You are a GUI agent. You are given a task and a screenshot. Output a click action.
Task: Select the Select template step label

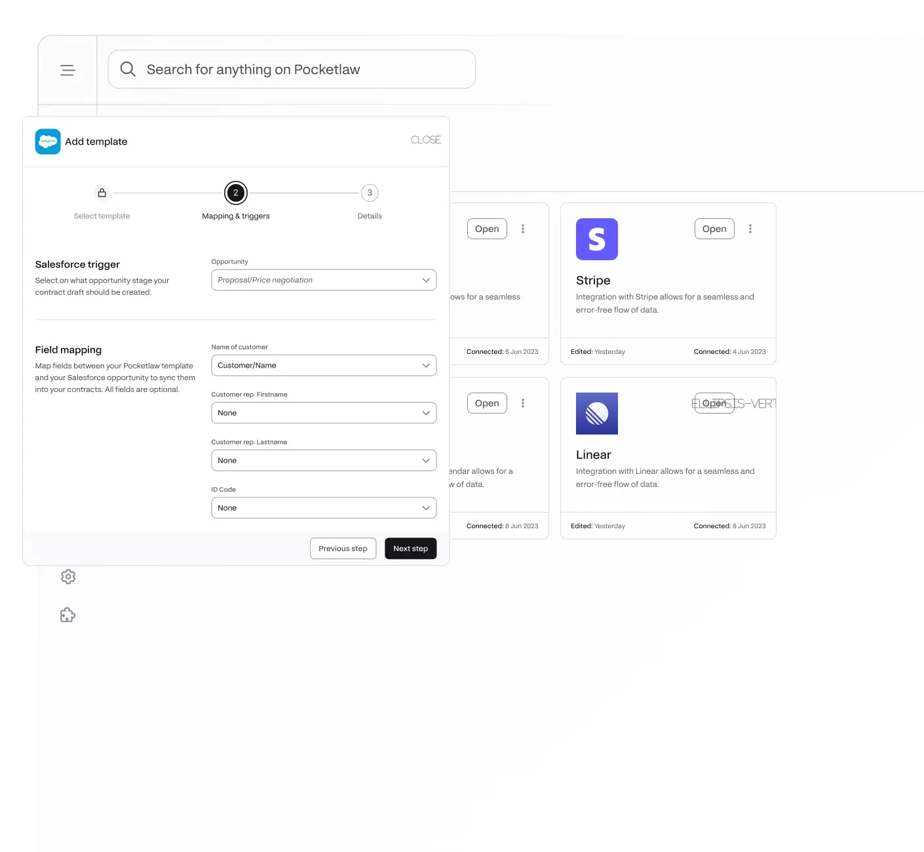point(102,216)
